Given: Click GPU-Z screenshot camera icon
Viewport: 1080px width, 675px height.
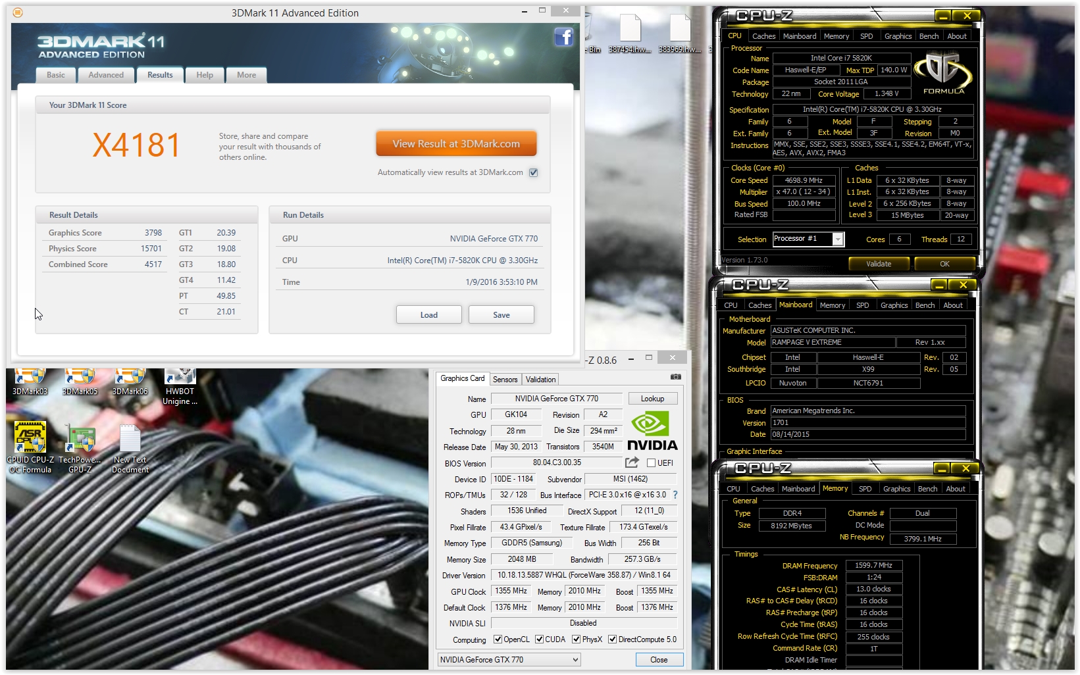Looking at the screenshot, I should (x=675, y=377).
